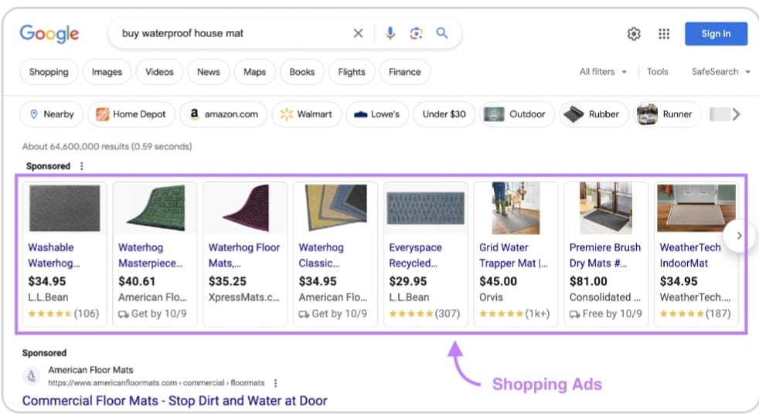
Task: Expand SafeSearch dropdown
Action: (x=721, y=72)
